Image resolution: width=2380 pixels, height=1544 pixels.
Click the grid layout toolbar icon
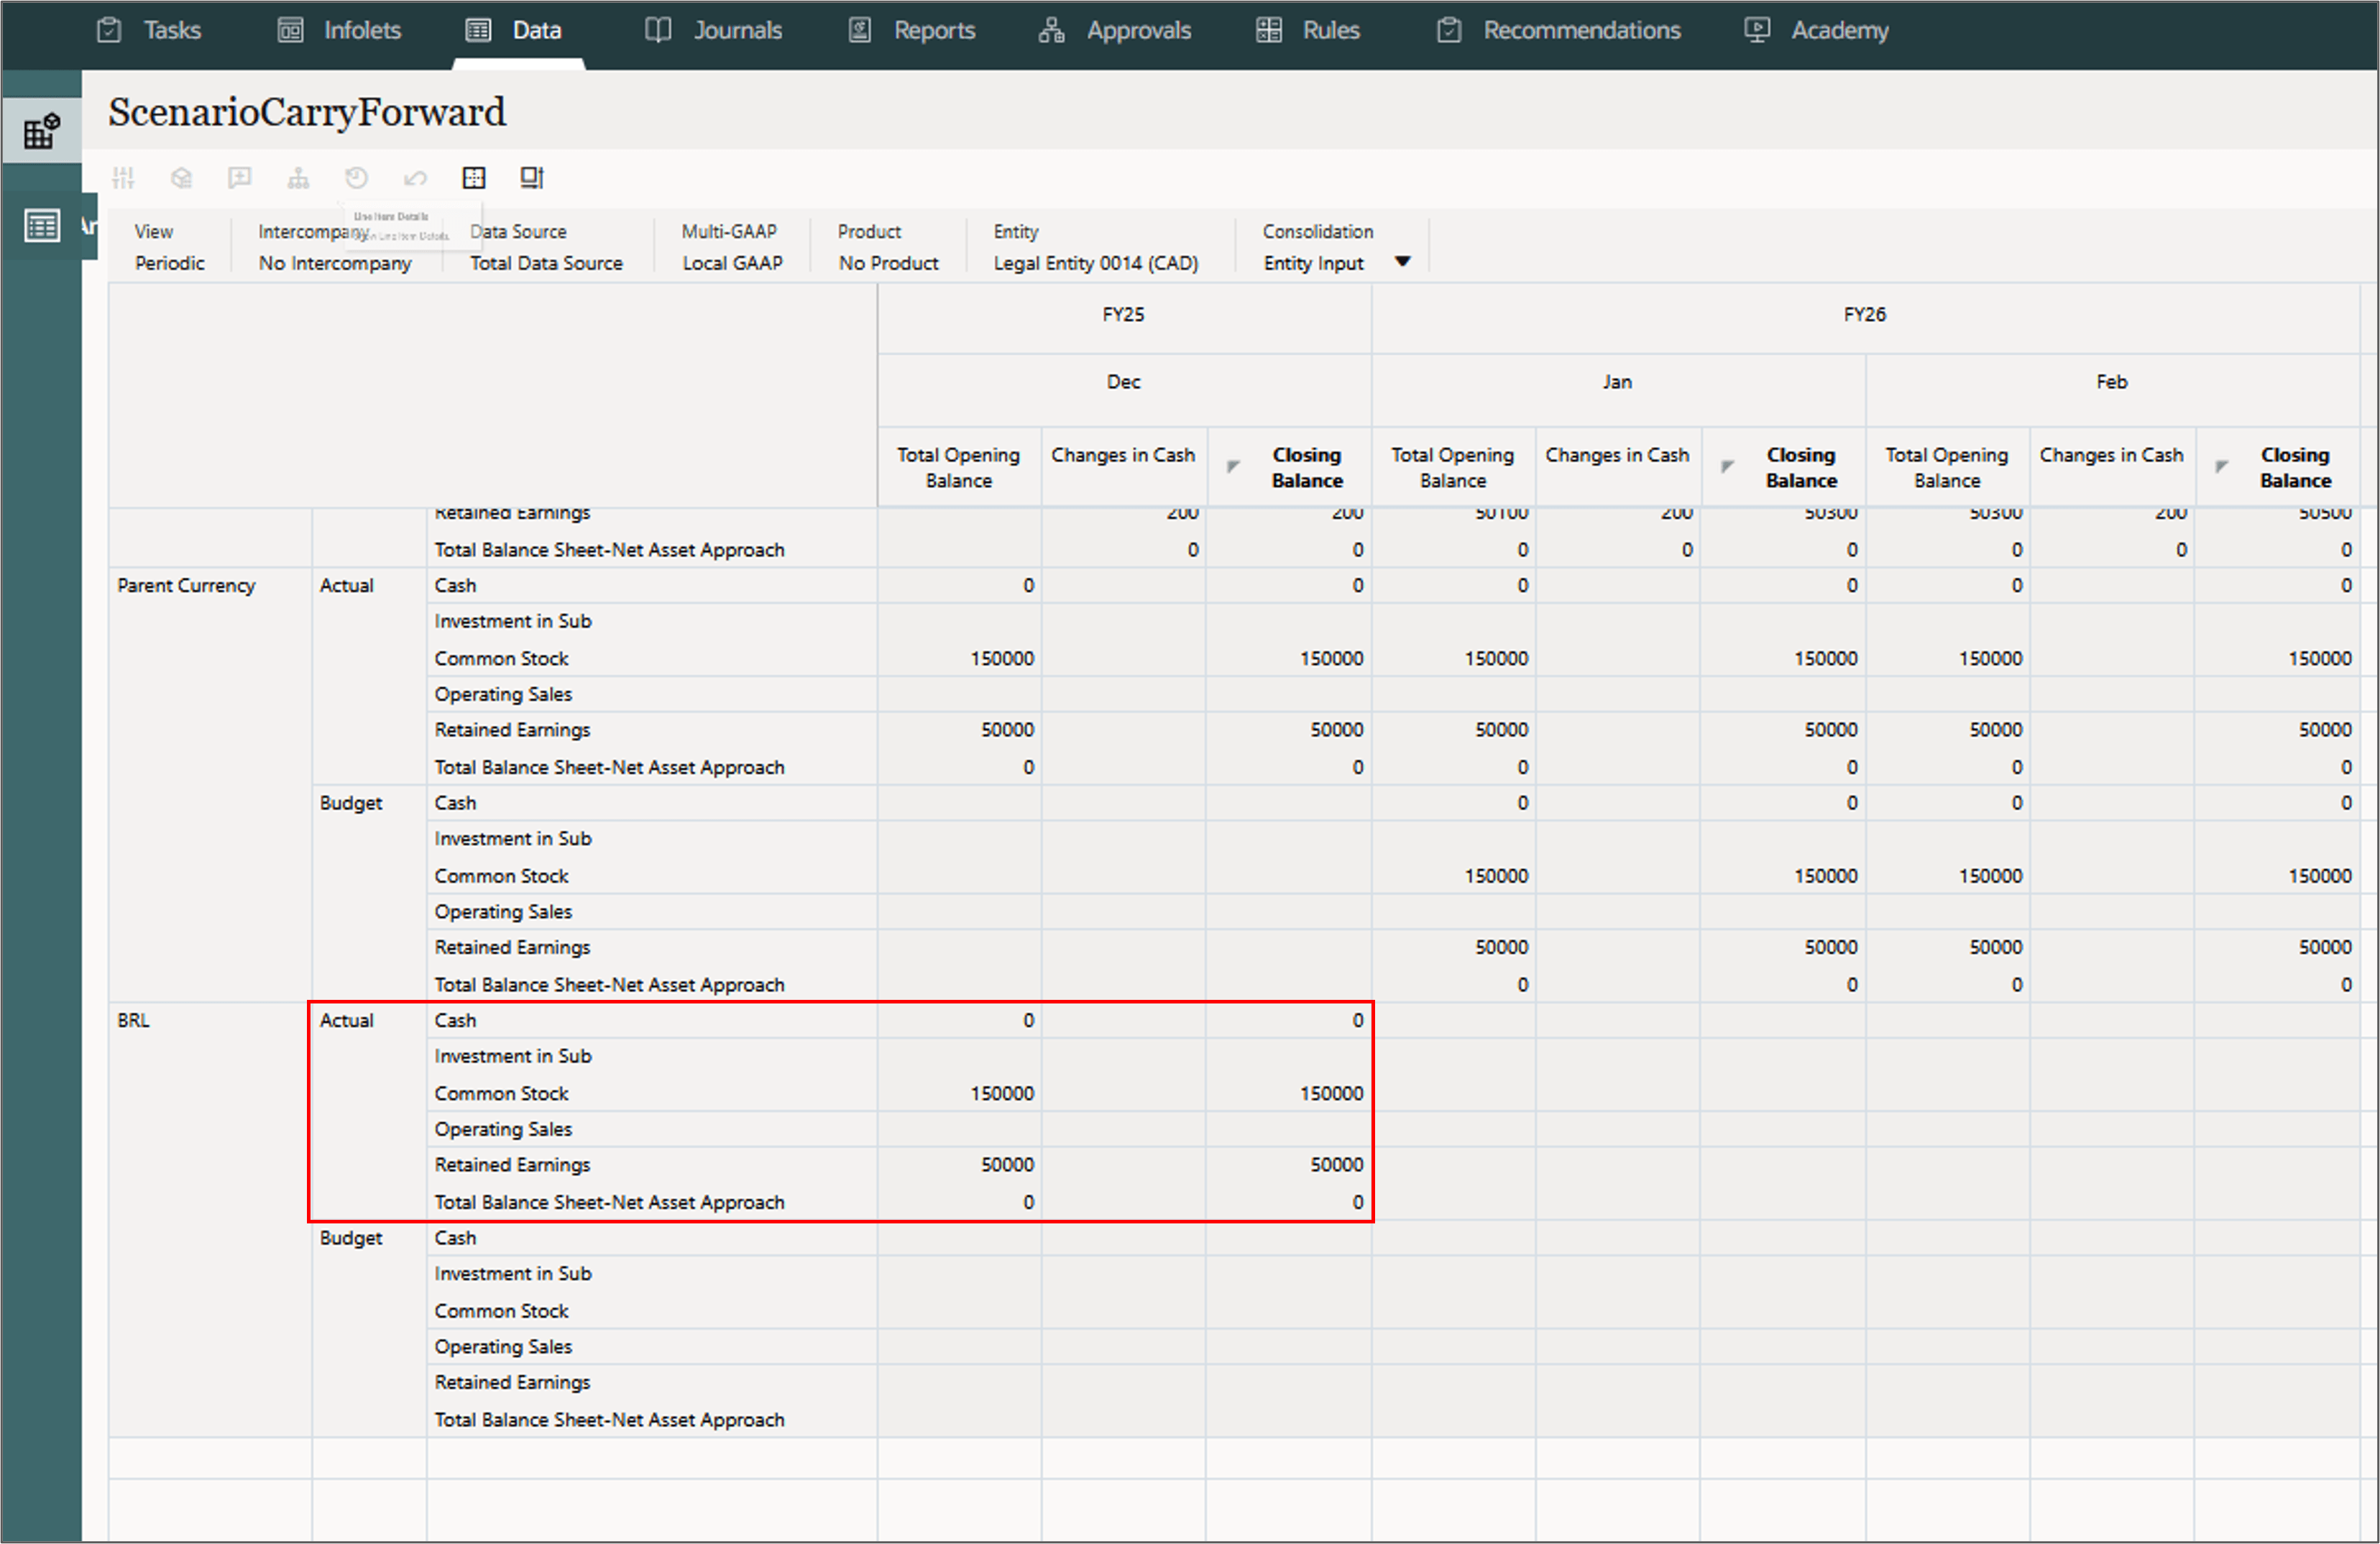[474, 178]
